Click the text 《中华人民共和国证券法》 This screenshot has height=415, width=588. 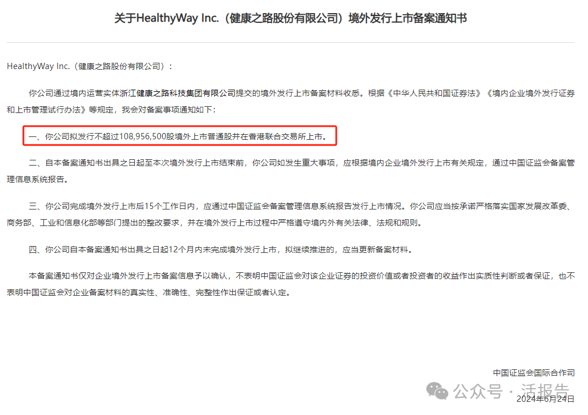click(x=434, y=94)
